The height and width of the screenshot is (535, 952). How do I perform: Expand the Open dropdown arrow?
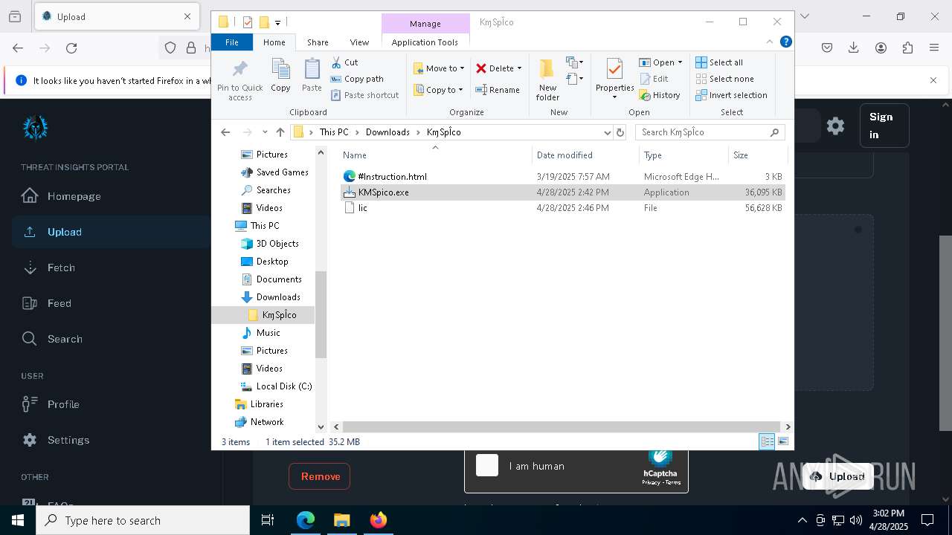coord(680,62)
